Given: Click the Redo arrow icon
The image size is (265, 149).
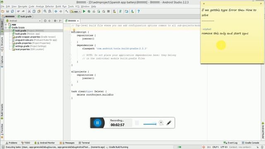Looking at the screenshot, I should coord(23,11).
